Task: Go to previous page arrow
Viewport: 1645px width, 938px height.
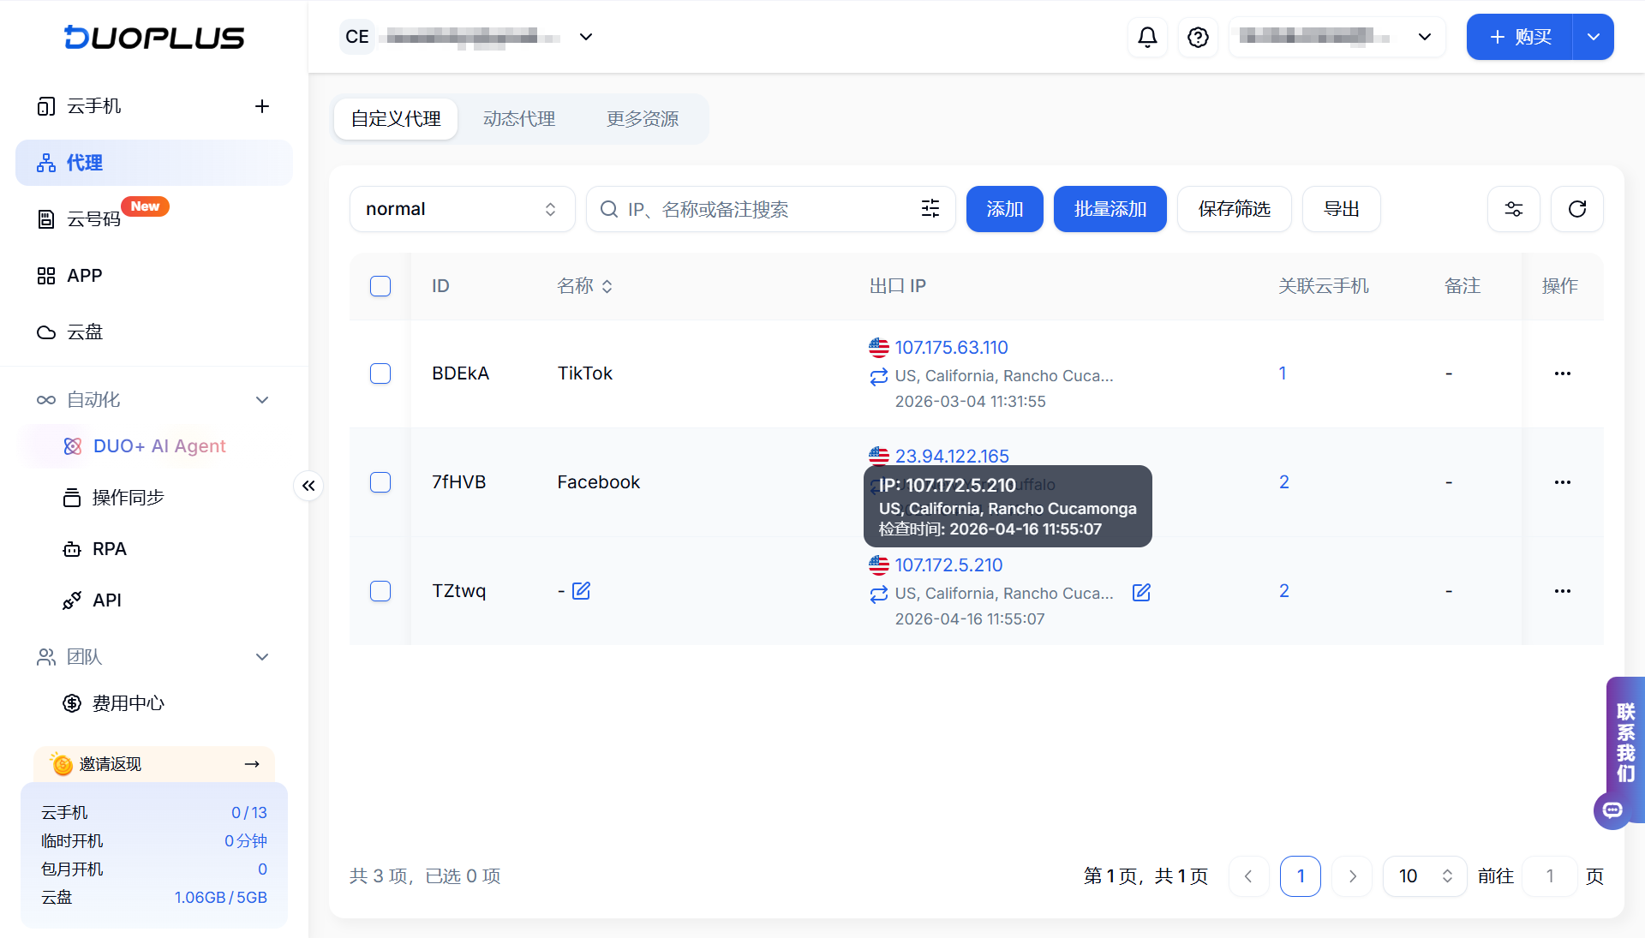Action: [x=1249, y=876]
